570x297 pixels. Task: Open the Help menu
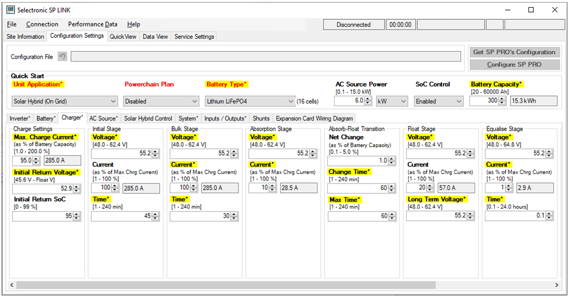(133, 24)
